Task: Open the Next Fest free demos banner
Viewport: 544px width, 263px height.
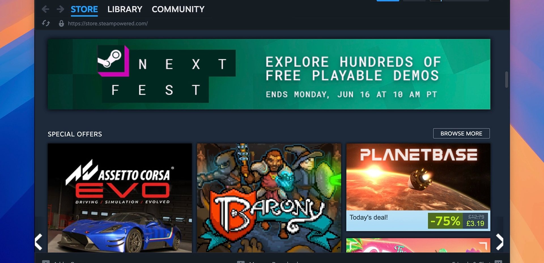Action: 269,74
